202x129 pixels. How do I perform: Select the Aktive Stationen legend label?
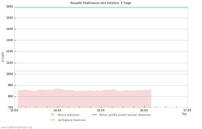(68, 115)
